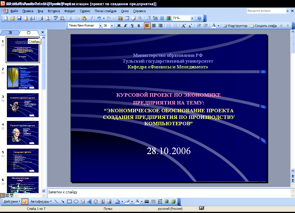
Task: Undo the last action with the Undo arrow icon
Action: pos(99,18)
